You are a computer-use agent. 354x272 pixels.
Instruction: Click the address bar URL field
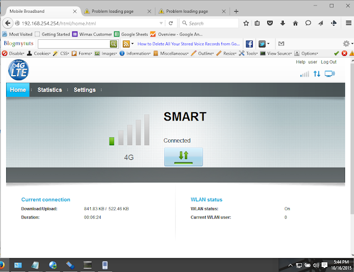pyautogui.click(x=90, y=23)
